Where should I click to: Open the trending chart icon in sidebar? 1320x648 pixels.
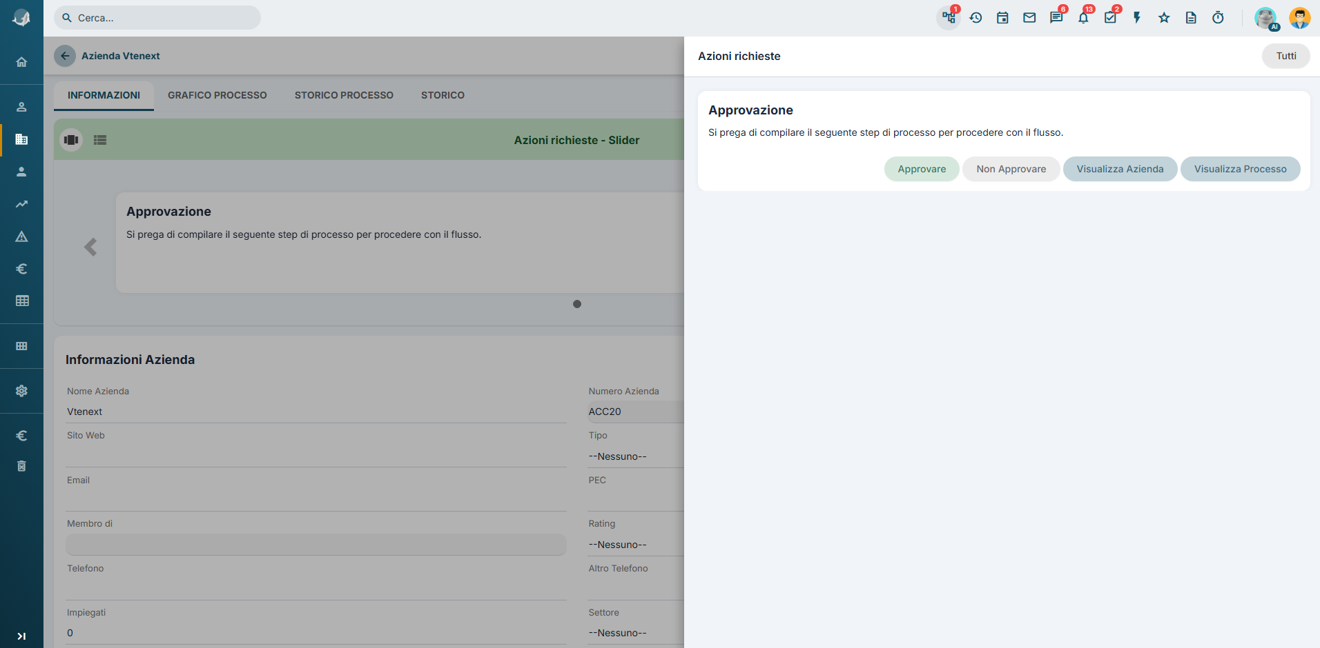(x=21, y=204)
